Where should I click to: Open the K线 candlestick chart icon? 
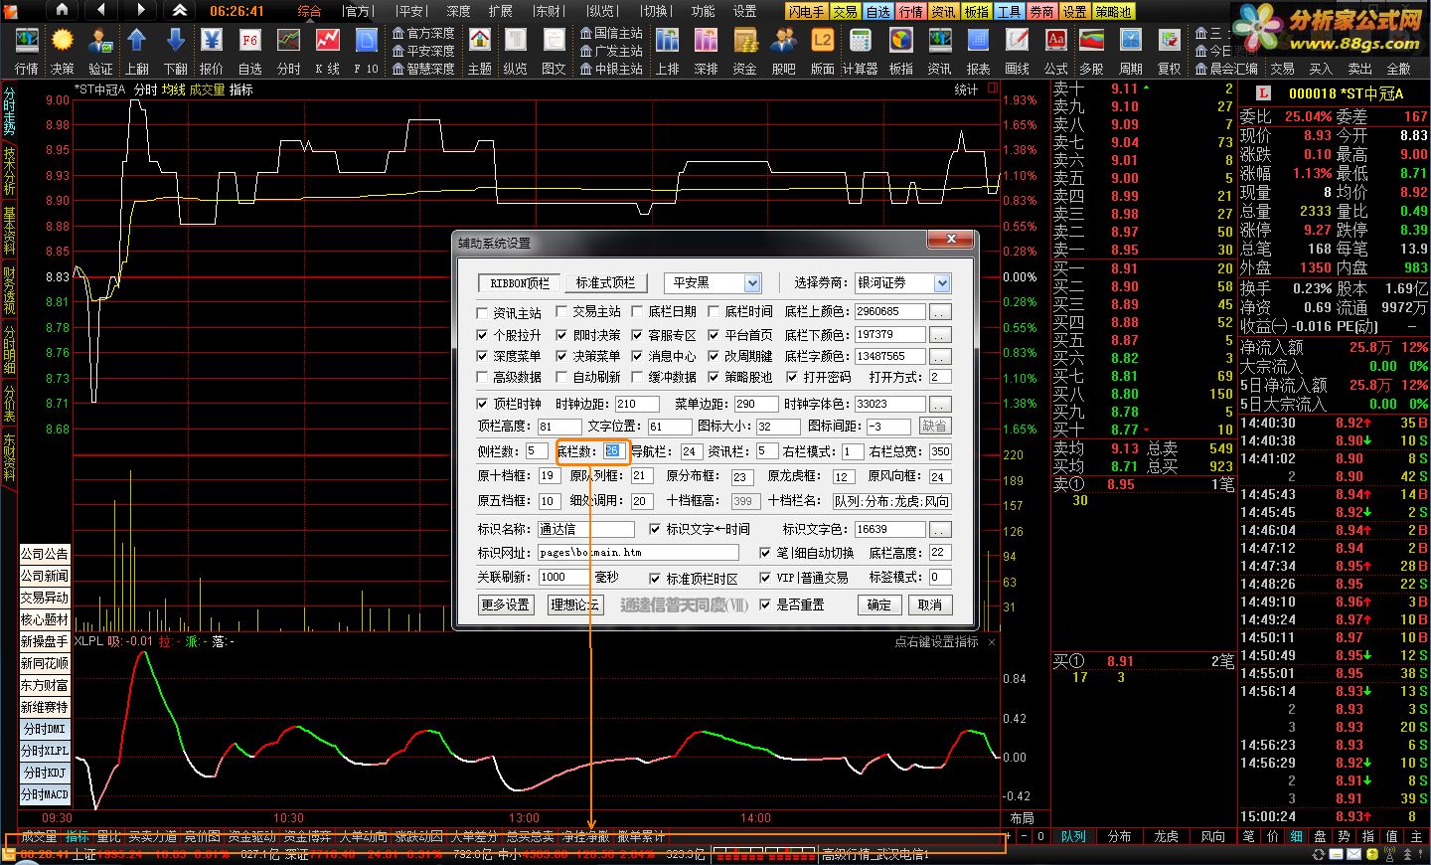click(327, 50)
